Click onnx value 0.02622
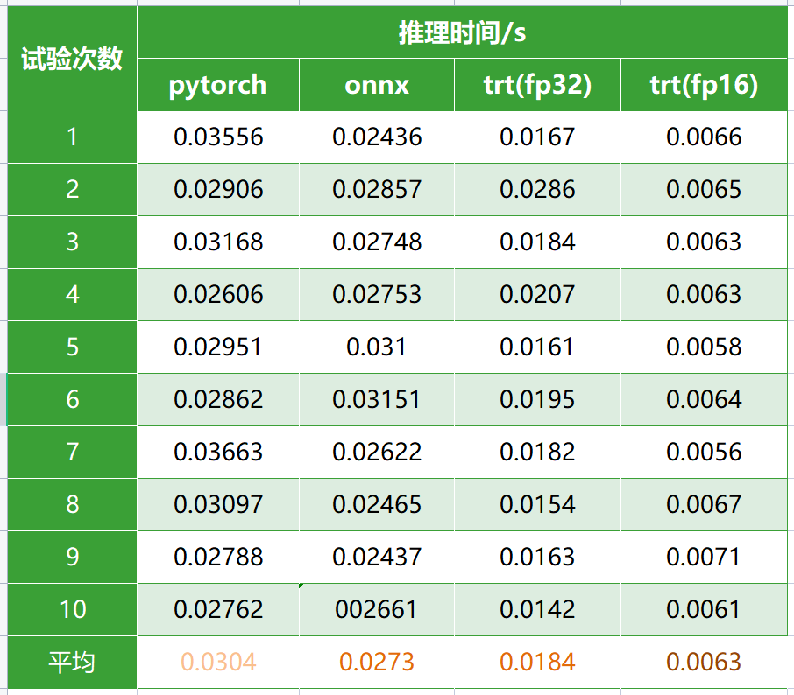 (x=377, y=453)
